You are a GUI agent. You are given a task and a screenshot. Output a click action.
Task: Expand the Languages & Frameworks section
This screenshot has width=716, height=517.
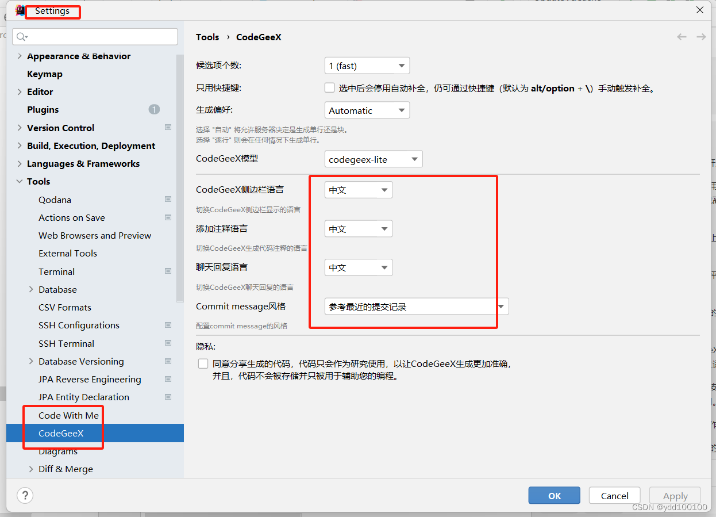pos(20,163)
